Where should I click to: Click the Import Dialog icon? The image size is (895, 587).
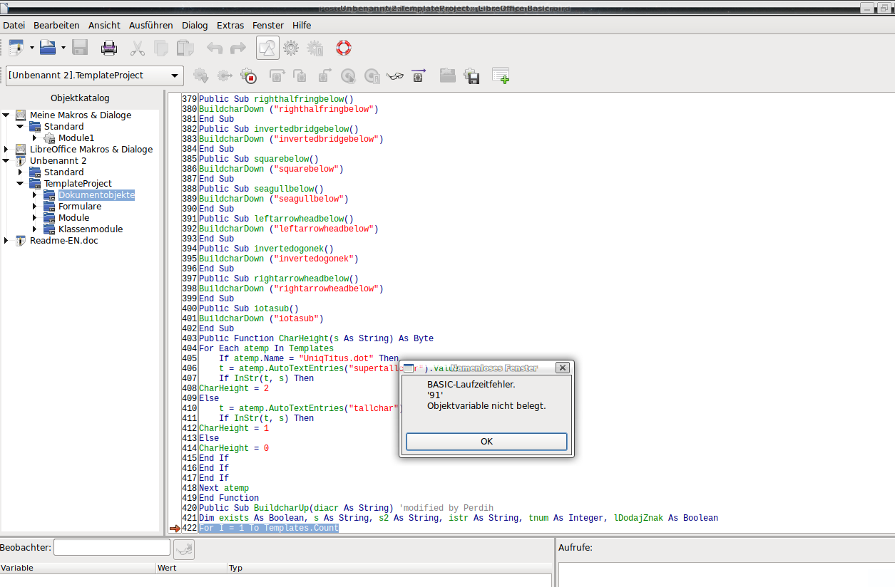(501, 76)
